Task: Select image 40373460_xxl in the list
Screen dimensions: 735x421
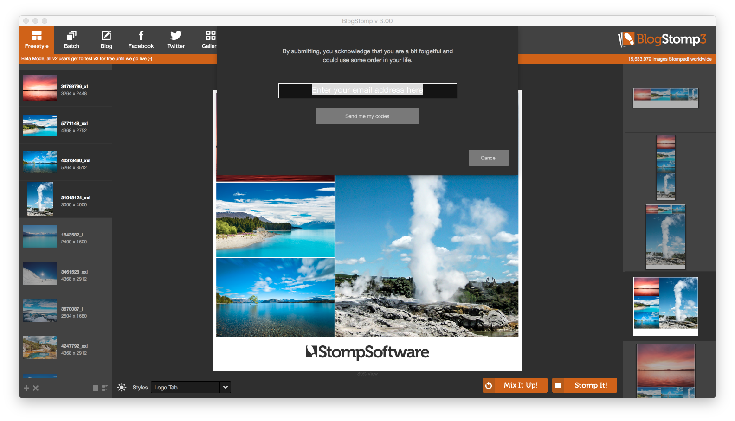Action: [x=66, y=162]
